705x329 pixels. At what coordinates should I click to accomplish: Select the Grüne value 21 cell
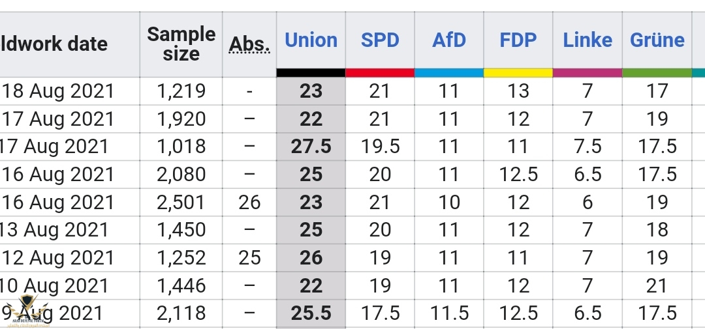[657, 285]
